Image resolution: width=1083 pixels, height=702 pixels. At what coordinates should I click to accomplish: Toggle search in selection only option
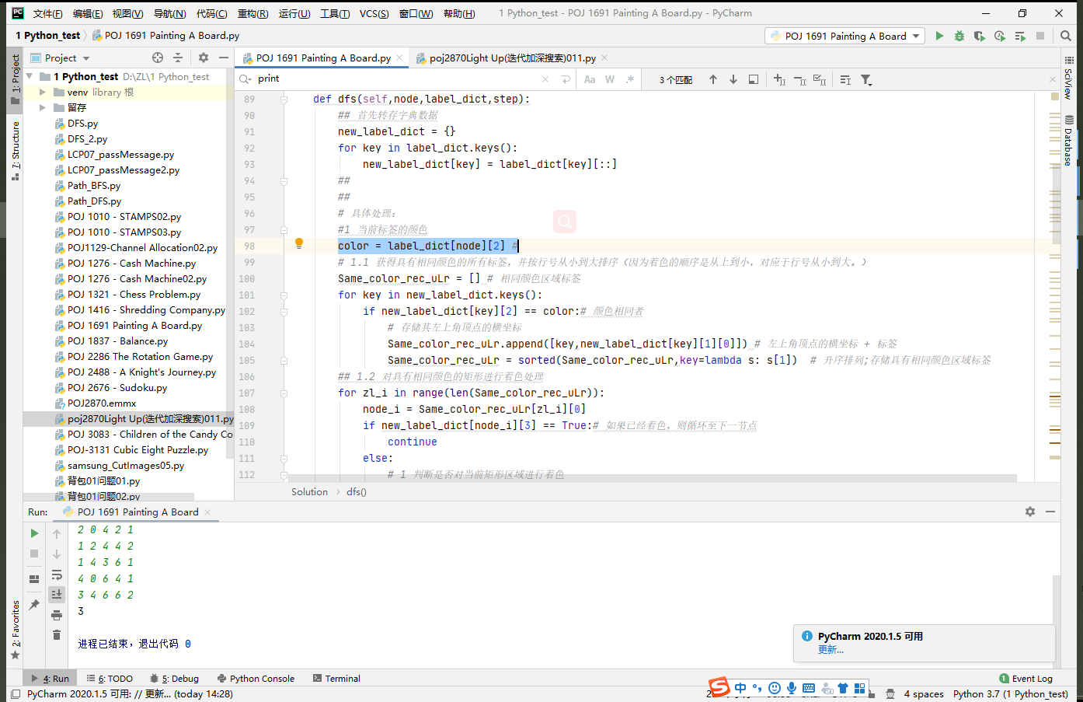(x=845, y=79)
